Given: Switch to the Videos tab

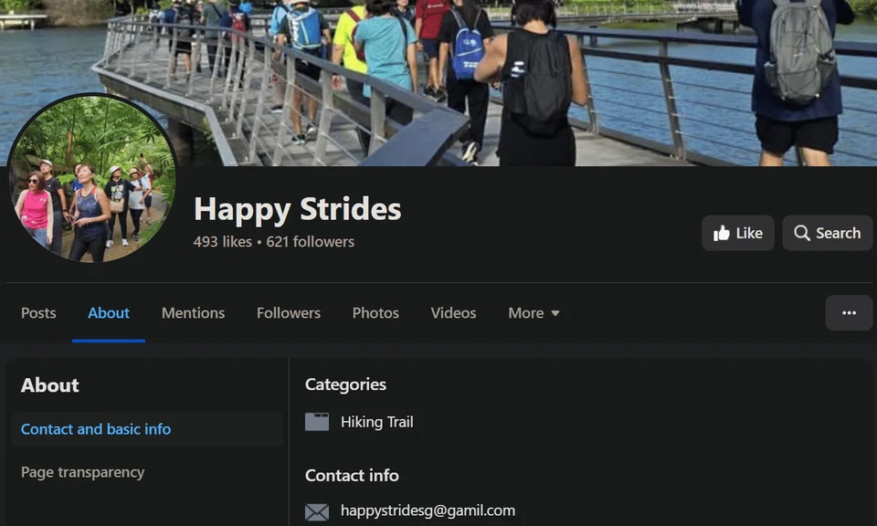Looking at the screenshot, I should (x=454, y=313).
